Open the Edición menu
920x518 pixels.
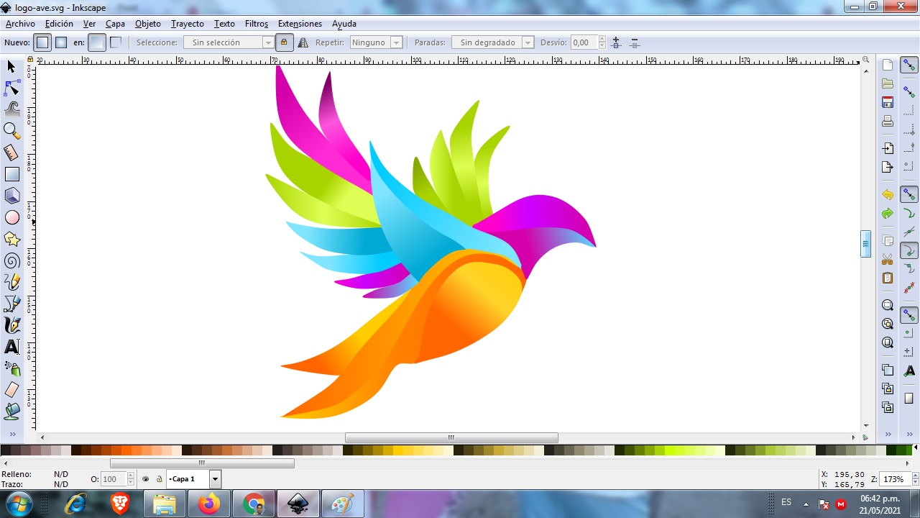point(59,24)
